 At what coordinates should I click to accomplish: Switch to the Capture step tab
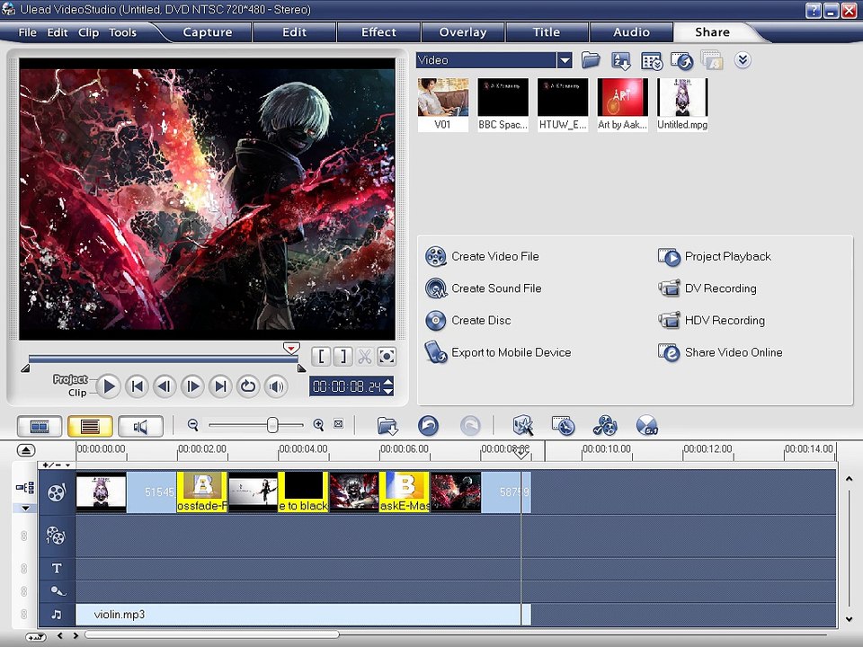pyautogui.click(x=208, y=32)
